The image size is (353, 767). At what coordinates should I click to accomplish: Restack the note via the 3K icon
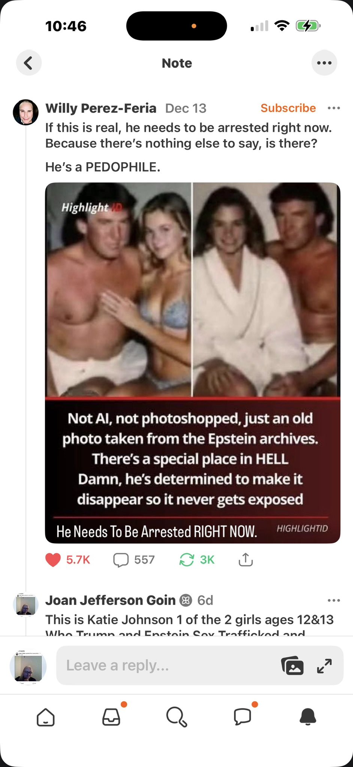click(x=187, y=560)
